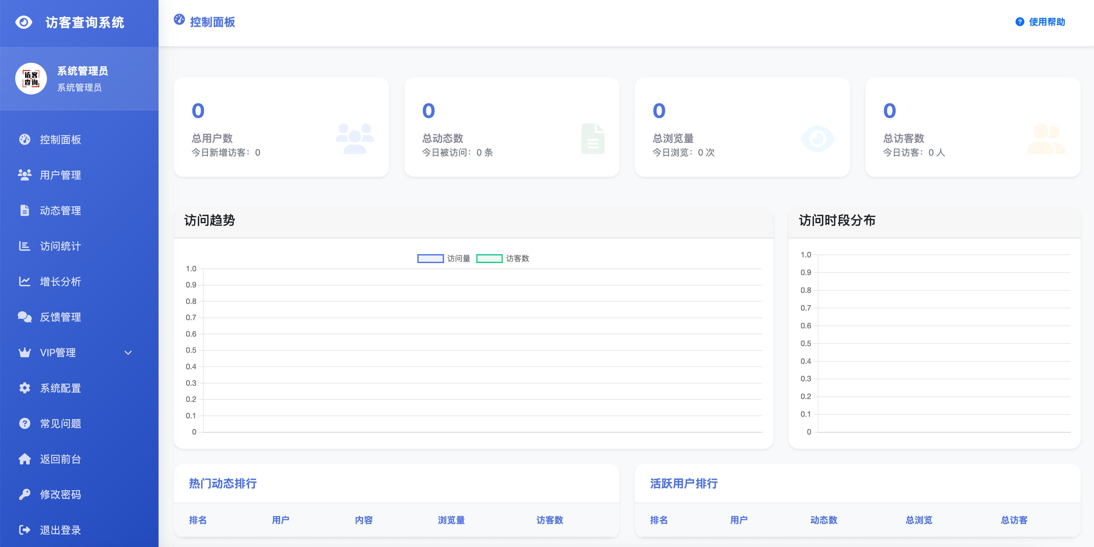This screenshot has width=1094, height=547.
Task: Click the 今日被访问: 0 条 text
Action: pos(457,152)
